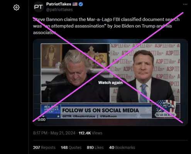This screenshot has height=154, width=191.
Task: Click the Real America's Voice logo
Action: [51, 111]
